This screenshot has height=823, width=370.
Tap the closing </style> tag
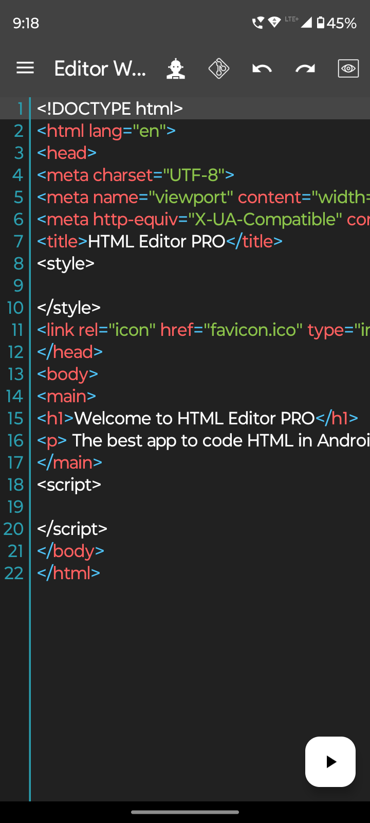click(69, 308)
